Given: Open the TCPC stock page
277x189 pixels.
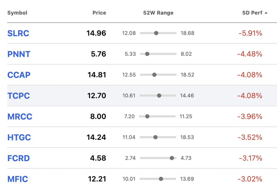Looking at the screenshot, I should point(19,96).
